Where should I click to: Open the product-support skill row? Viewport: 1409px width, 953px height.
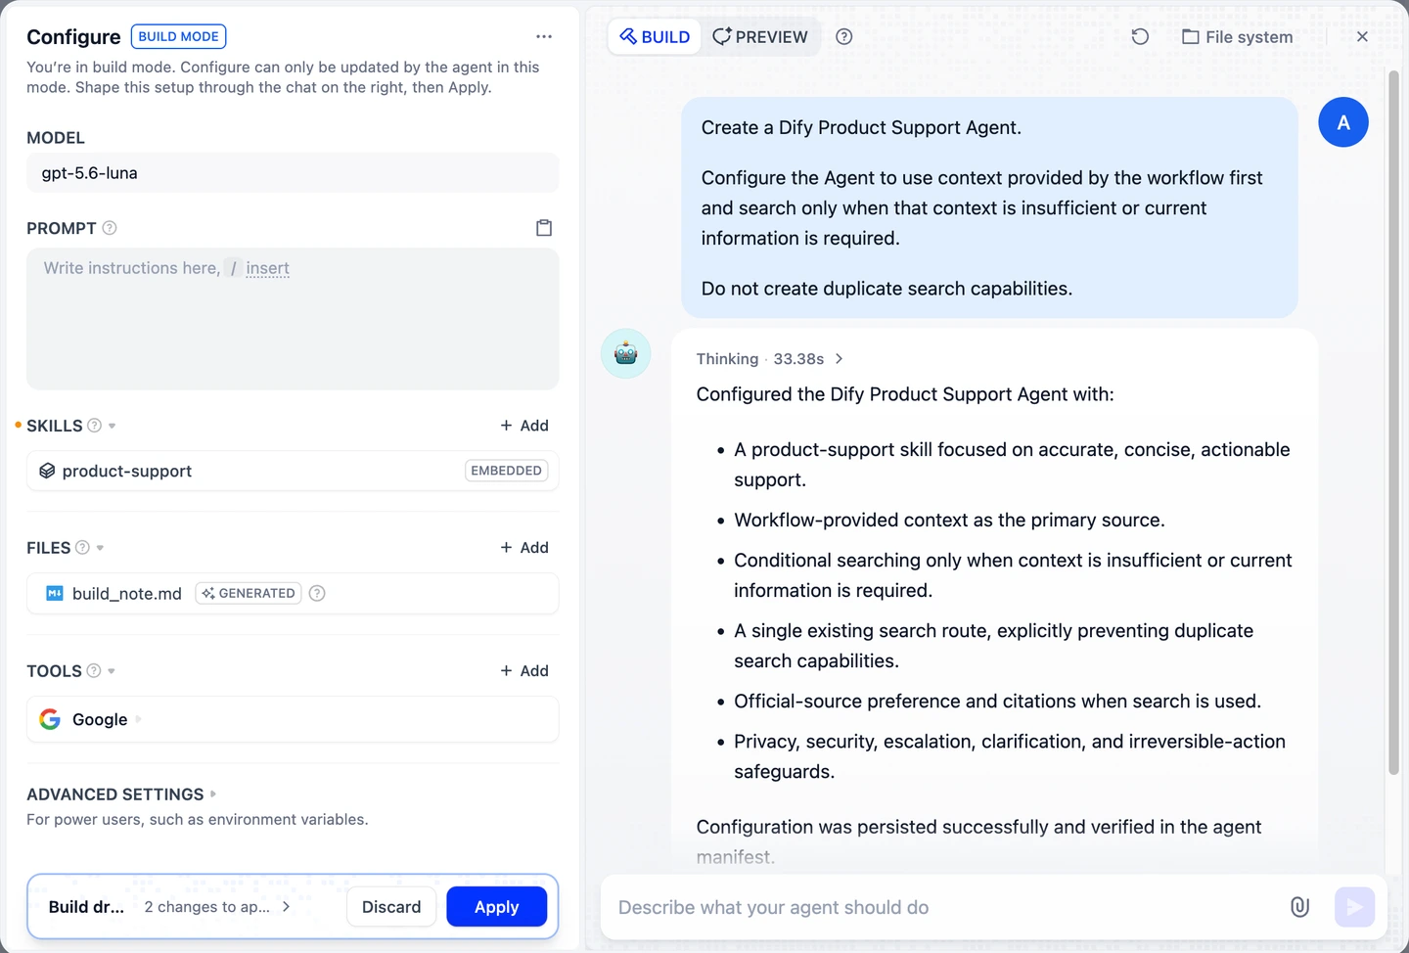[x=293, y=471]
